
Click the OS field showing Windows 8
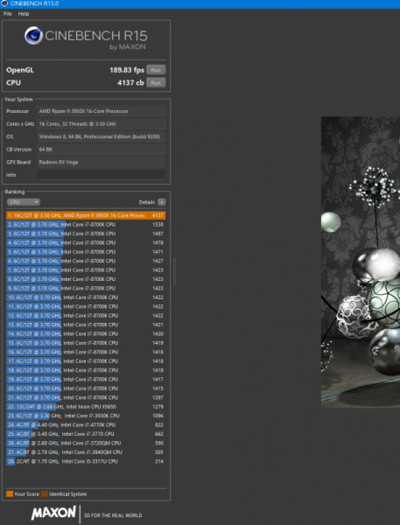pyautogui.click(x=102, y=136)
